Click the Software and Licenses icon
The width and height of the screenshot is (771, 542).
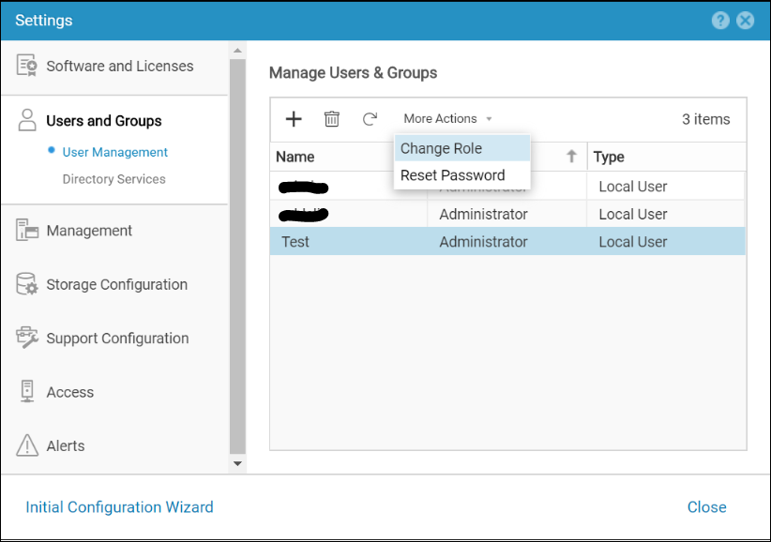click(27, 67)
